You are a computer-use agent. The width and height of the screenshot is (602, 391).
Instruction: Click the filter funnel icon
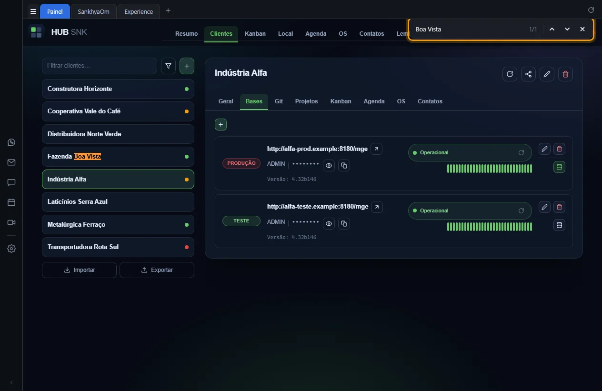(168, 66)
